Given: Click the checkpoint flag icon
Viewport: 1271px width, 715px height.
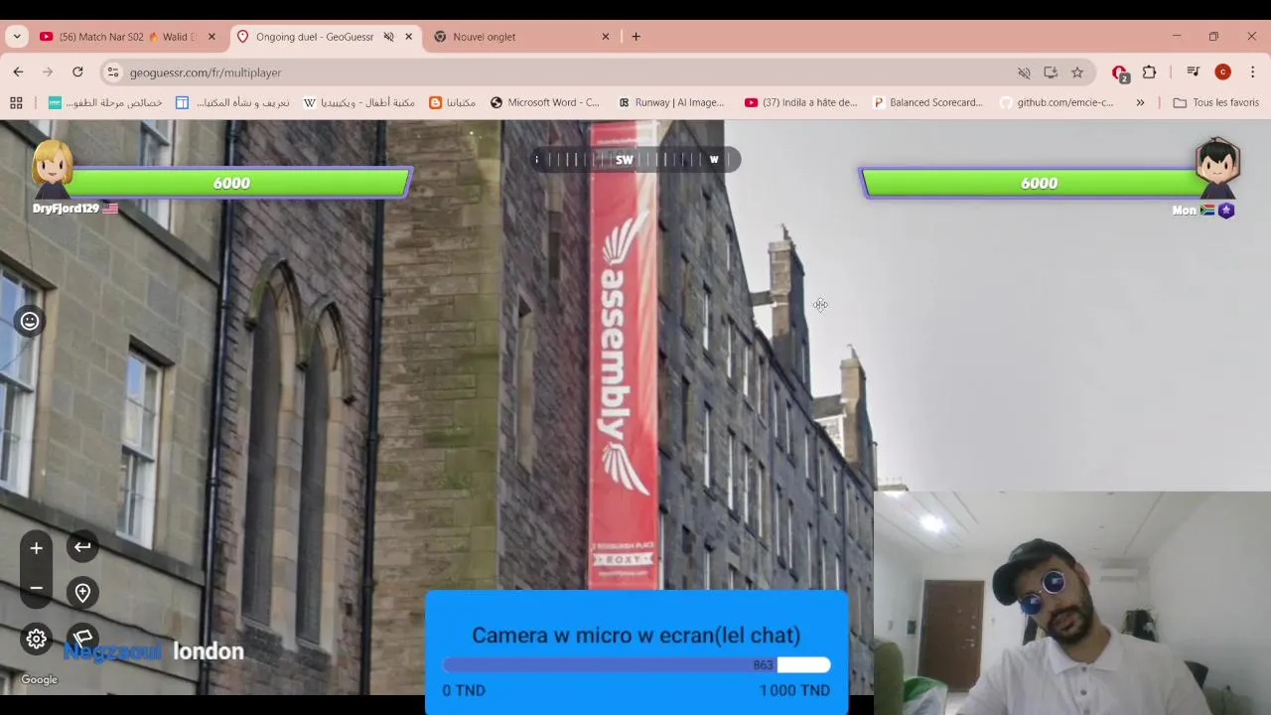Looking at the screenshot, I should click(83, 637).
